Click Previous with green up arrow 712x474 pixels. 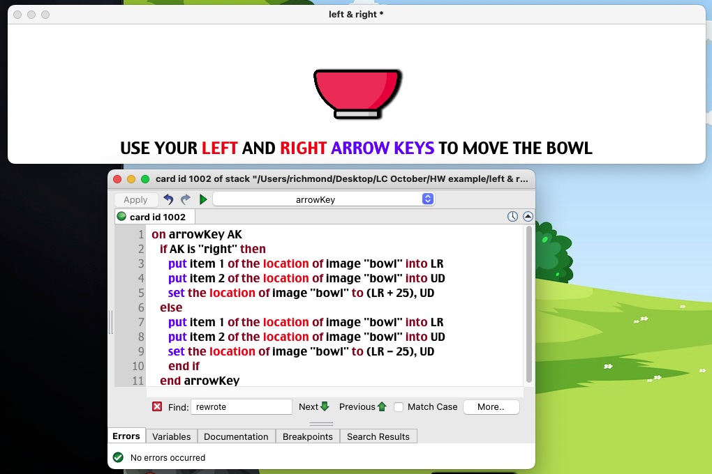(362, 406)
